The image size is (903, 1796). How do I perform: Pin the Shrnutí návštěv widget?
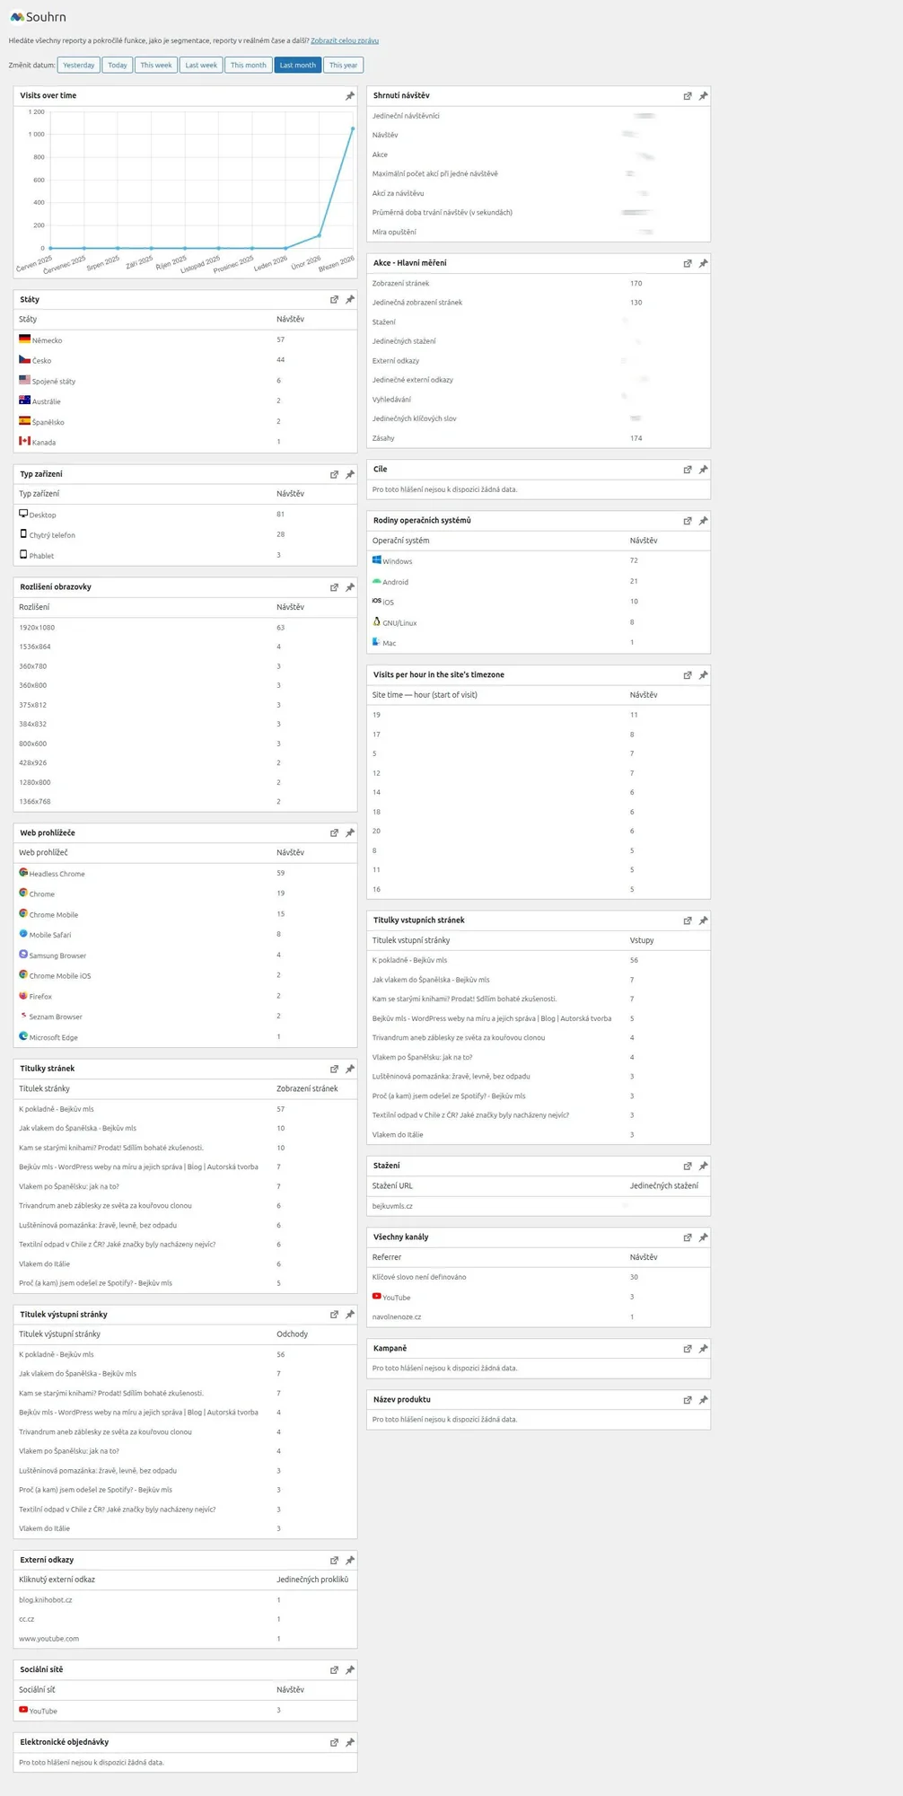click(704, 96)
